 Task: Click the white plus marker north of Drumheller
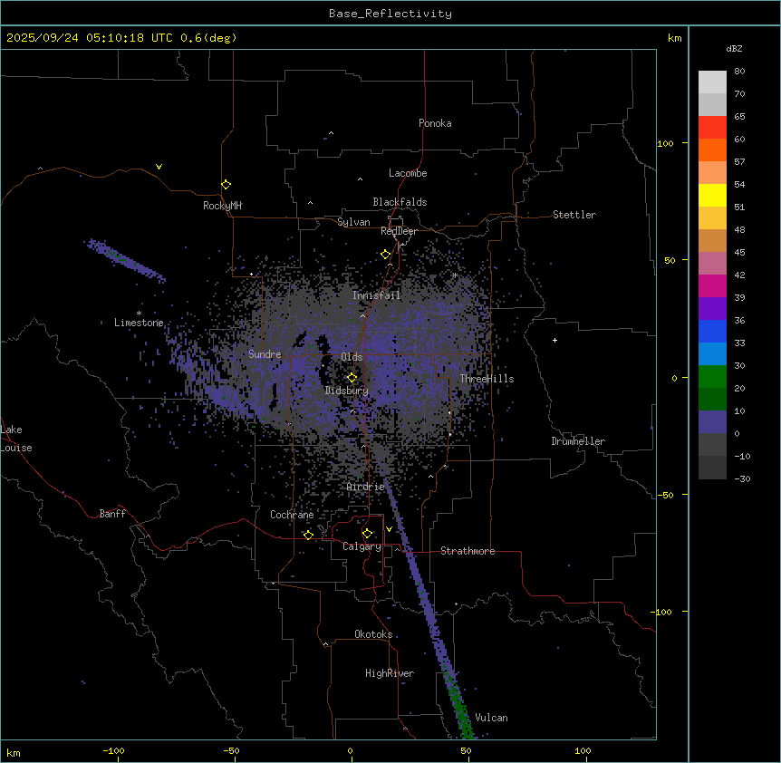coord(554,340)
